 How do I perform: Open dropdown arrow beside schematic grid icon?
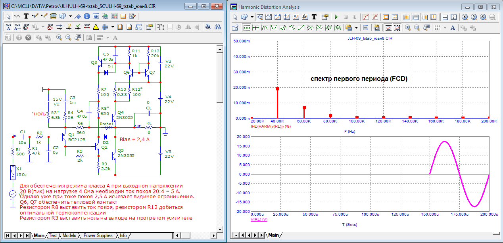113,27
